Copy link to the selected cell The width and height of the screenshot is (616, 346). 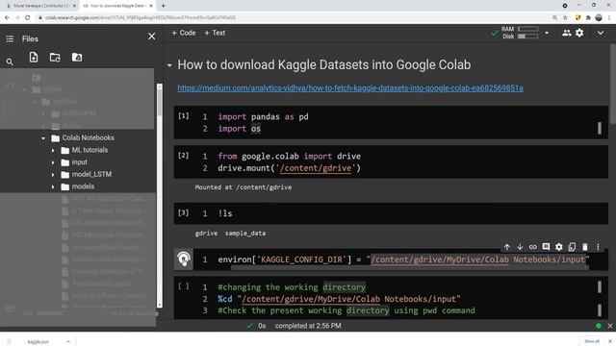pos(532,247)
